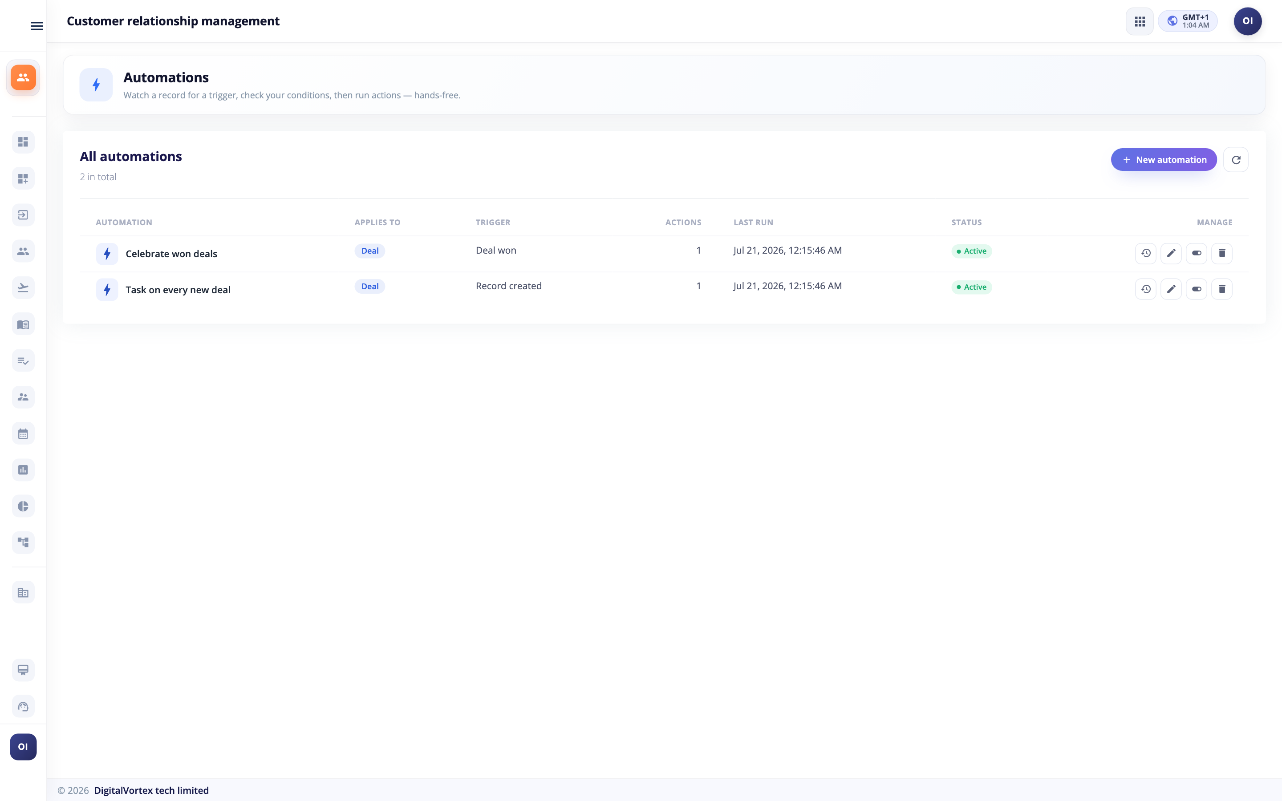The height and width of the screenshot is (801, 1282).
Task: Click Active status of Task on every new deal
Action: click(972, 287)
